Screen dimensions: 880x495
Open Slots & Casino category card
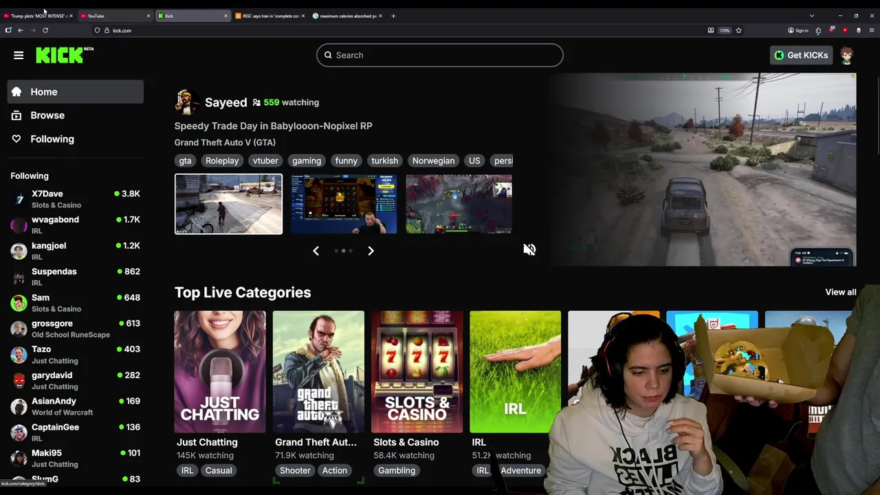click(417, 372)
